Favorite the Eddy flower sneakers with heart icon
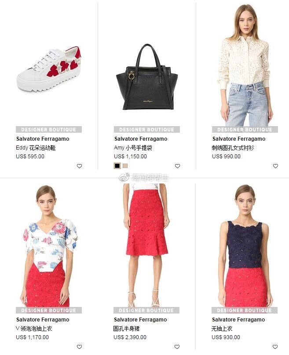289x355 pixels. click(x=79, y=166)
